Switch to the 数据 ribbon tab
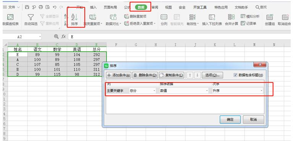 tap(141, 7)
